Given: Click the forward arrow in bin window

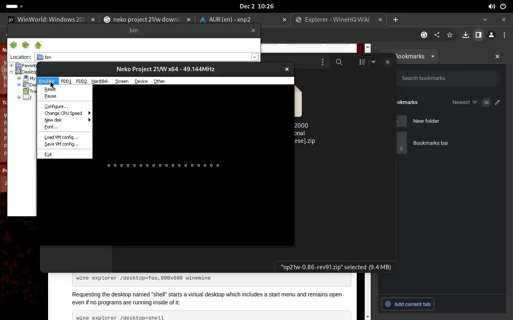Looking at the screenshot, I should (26, 45).
